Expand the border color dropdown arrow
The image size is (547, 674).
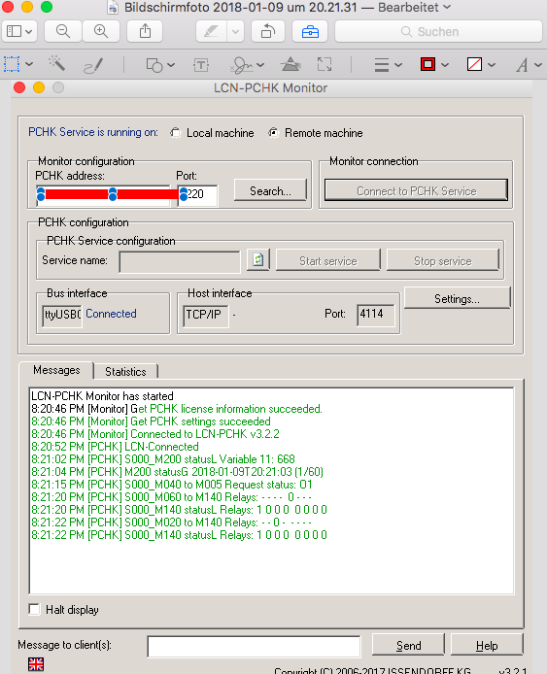[x=445, y=65]
